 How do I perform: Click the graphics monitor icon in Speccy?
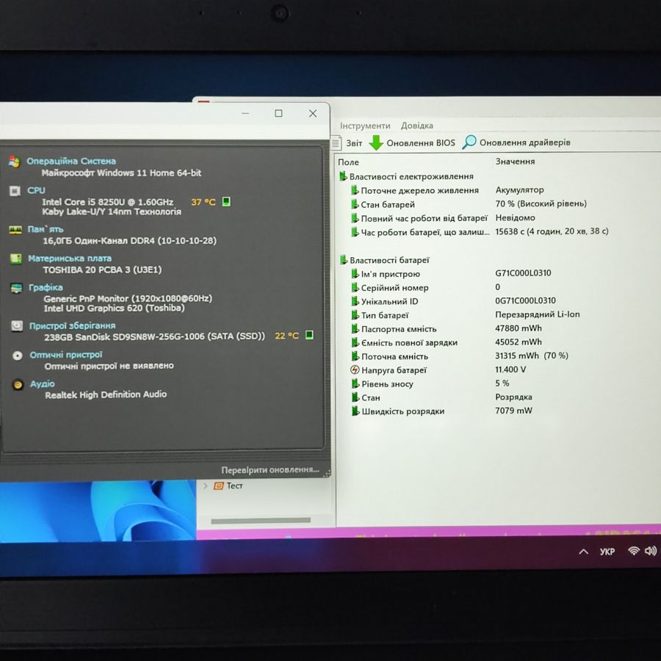pyautogui.click(x=16, y=288)
